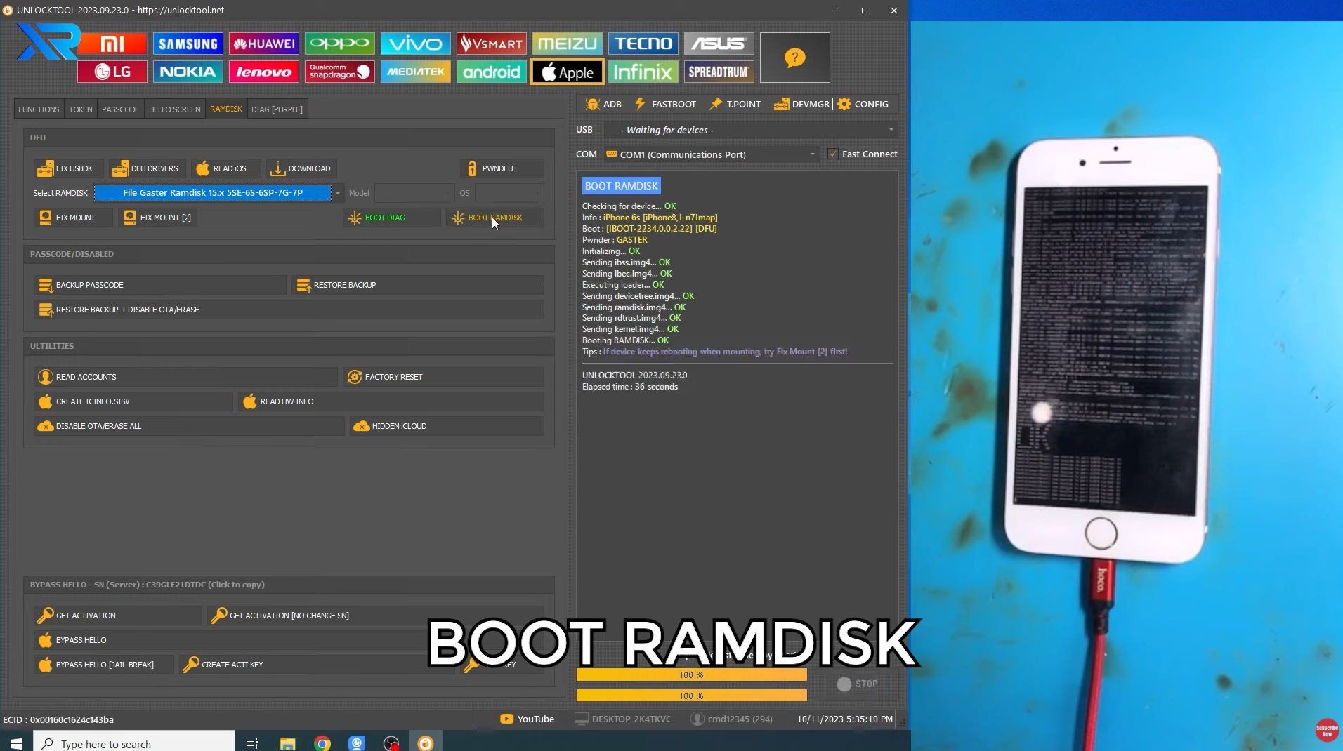Switch to the HELLO SCREEN tab
Screen dimensions: 1343x751
coord(174,109)
